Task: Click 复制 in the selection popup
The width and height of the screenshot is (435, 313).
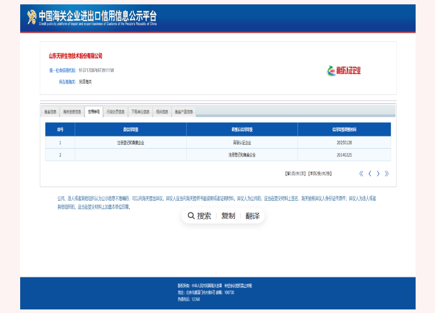Action: pos(228,216)
